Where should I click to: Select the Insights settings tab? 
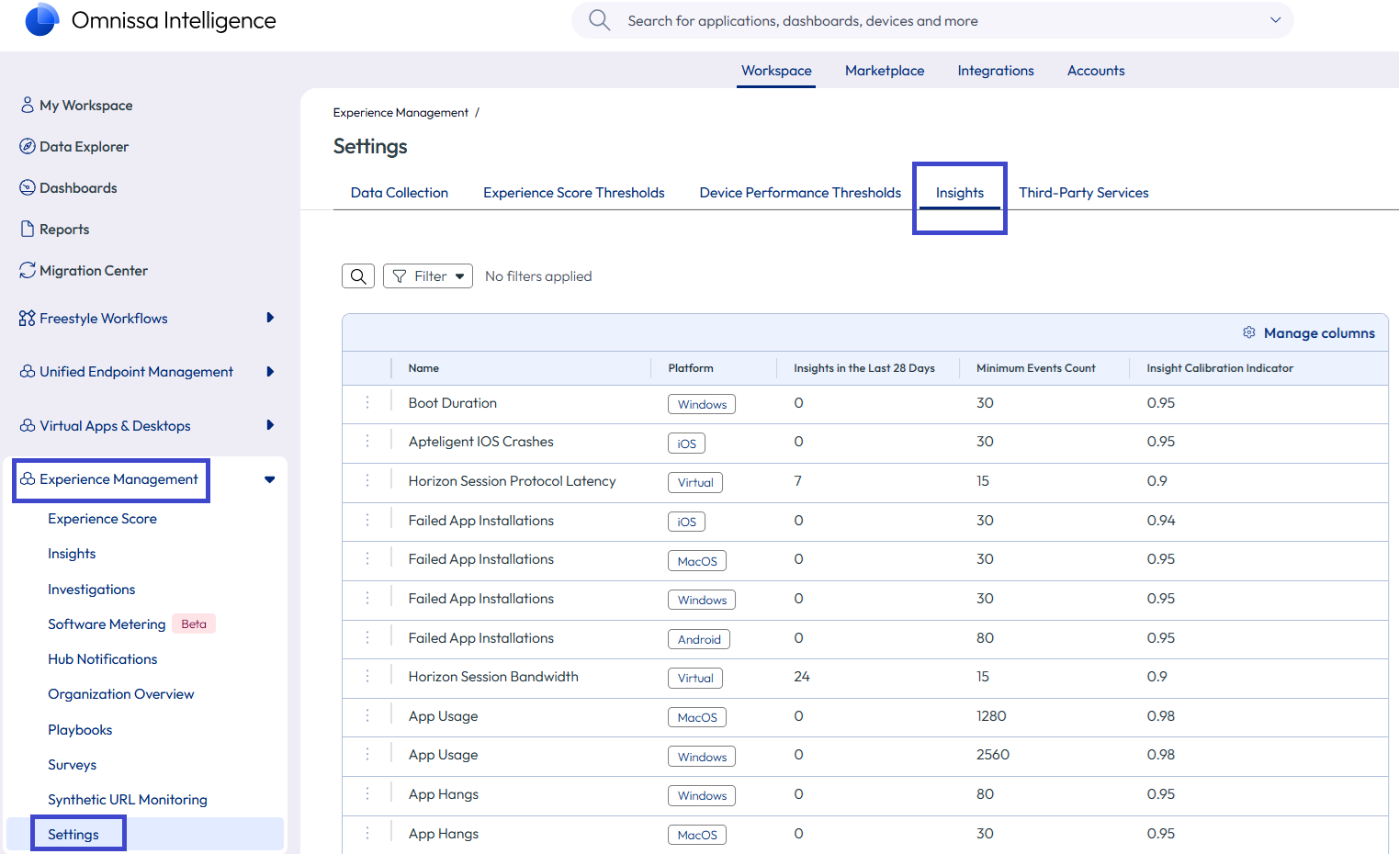(960, 192)
